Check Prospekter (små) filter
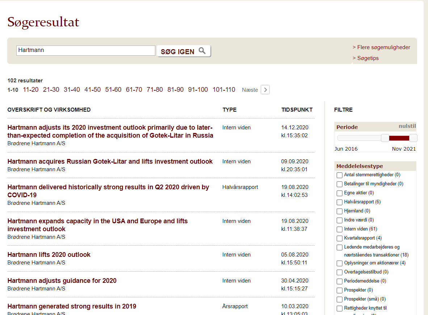 (340, 299)
